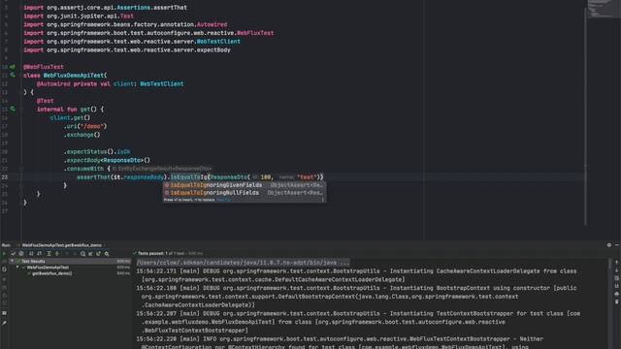Collapse the WebFluxDemoApiTest tree node
The width and height of the screenshot is (621, 349).
tap(17, 268)
